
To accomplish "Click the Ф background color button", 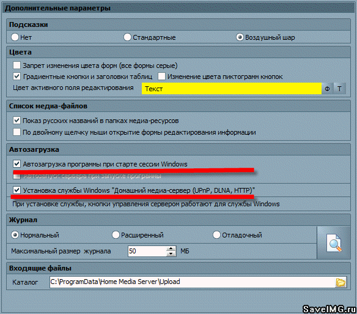I will click(x=328, y=89).
